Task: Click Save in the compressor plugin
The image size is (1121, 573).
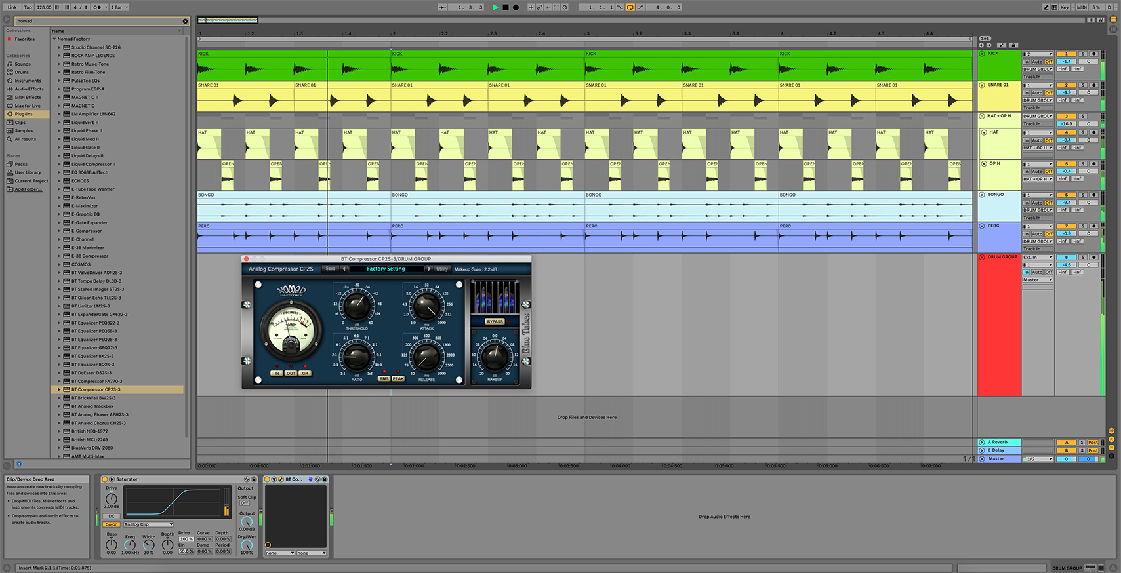Action: pos(331,269)
